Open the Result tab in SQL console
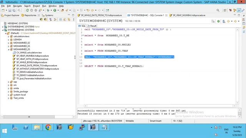Viewport: 246px width, 138px height. (x=92, y=26)
